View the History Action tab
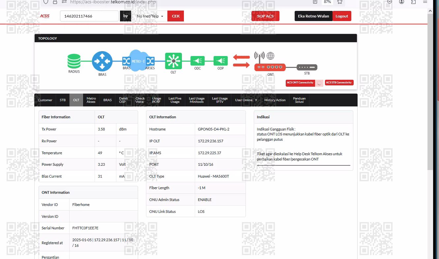Image resolution: width=439 pixels, height=259 pixels. [x=275, y=100]
